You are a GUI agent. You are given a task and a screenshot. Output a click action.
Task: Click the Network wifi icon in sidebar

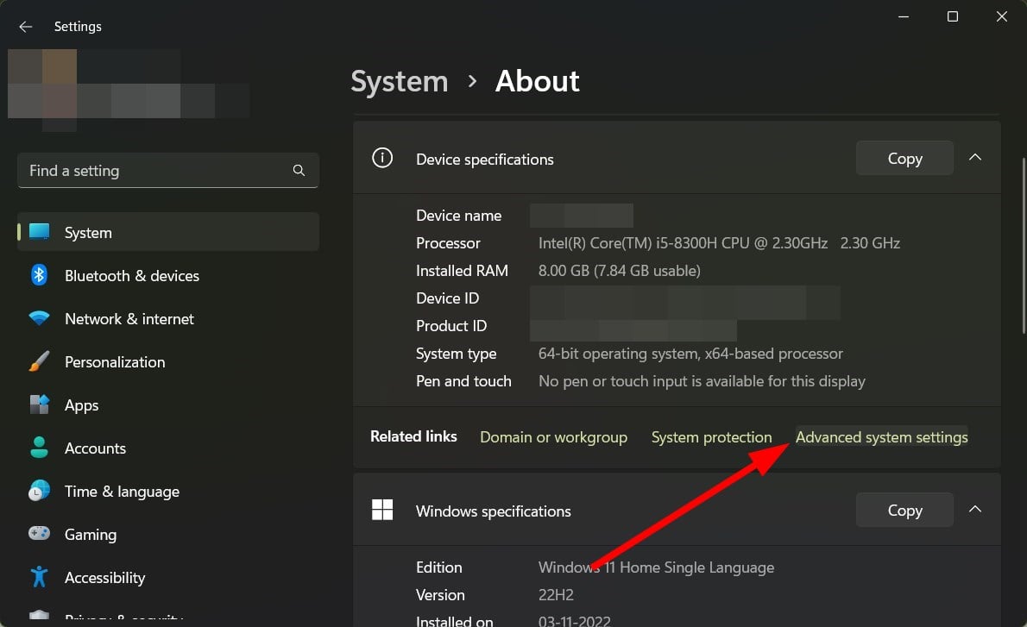(x=40, y=319)
